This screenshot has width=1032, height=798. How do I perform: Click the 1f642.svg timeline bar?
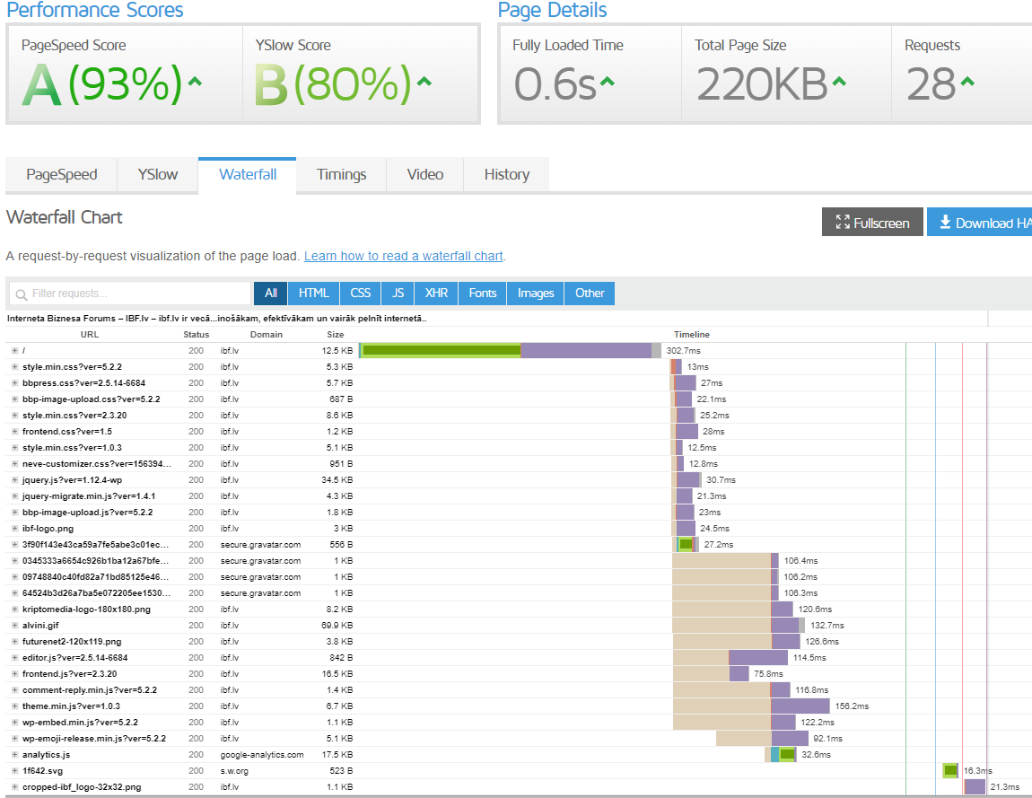(950, 771)
